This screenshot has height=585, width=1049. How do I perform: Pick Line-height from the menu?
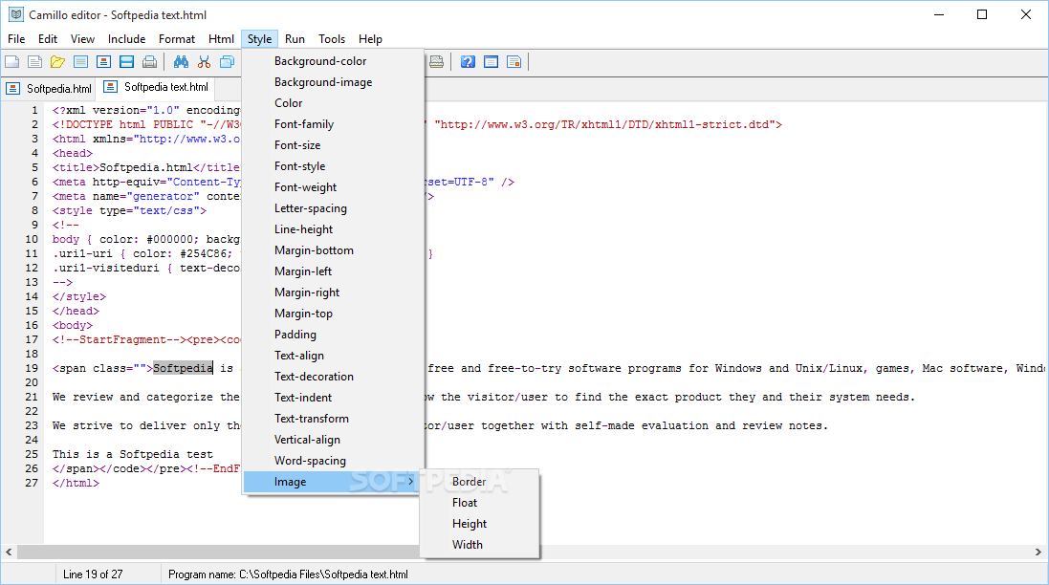coord(333,229)
